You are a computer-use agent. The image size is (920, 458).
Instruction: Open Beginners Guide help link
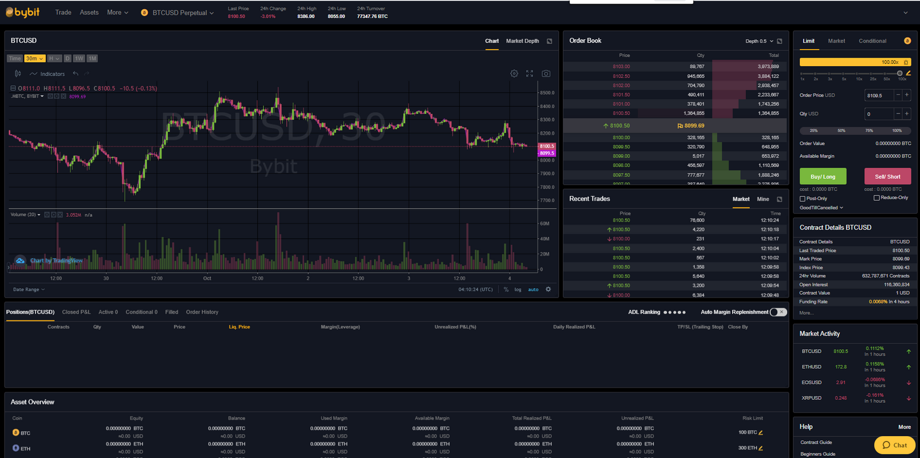[x=818, y=454]
